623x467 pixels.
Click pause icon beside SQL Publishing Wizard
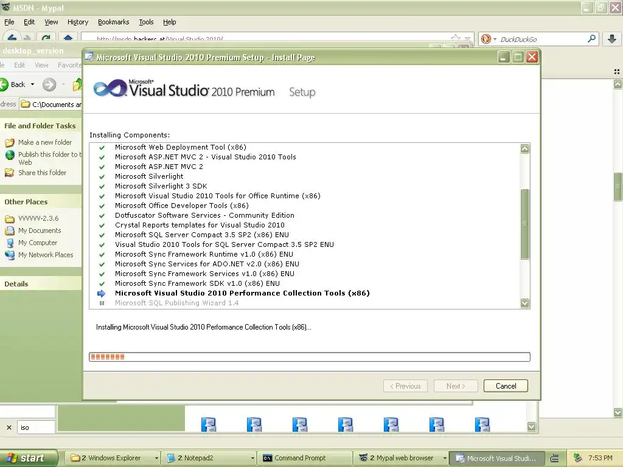coord(102,303)
